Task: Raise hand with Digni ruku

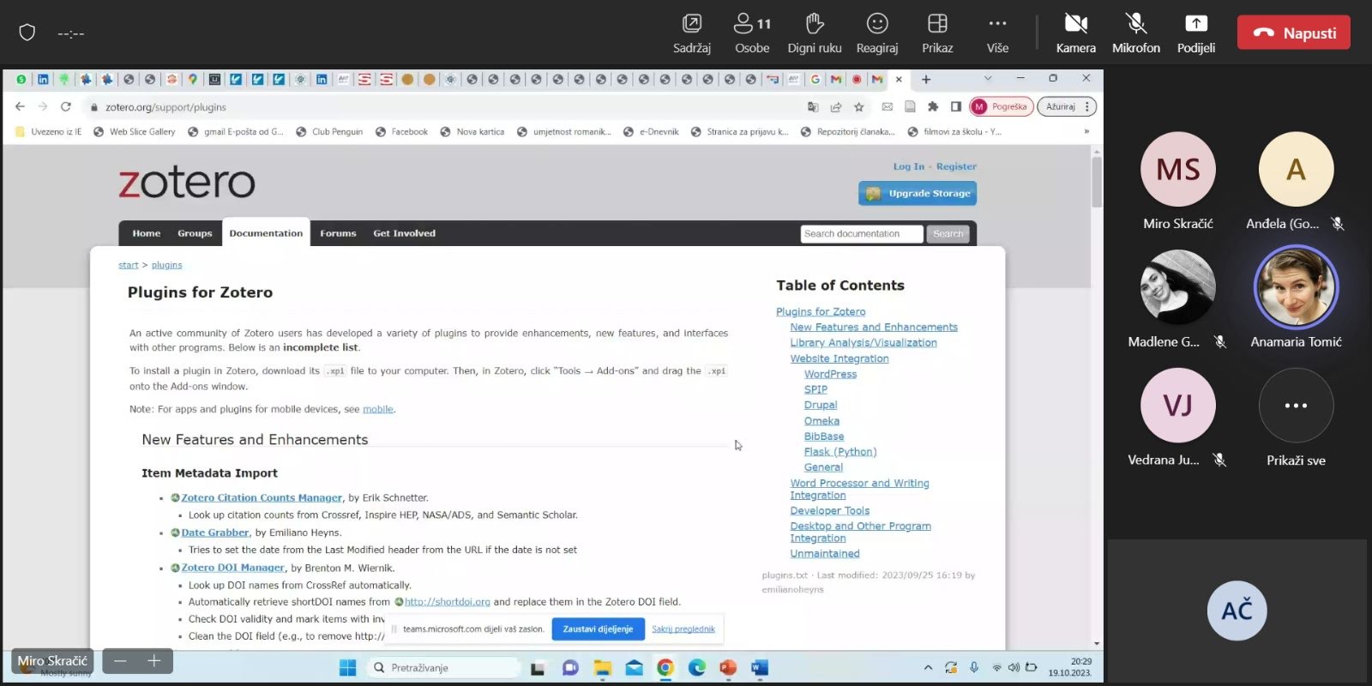Action: tap(815, 33)
